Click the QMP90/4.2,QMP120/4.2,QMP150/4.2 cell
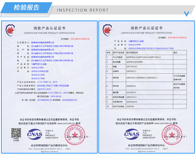196x156 pixels. 149,57
